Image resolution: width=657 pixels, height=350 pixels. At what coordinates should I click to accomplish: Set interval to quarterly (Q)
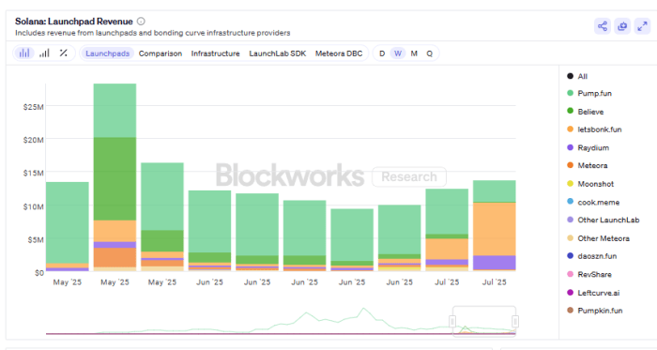click(430, 53)
